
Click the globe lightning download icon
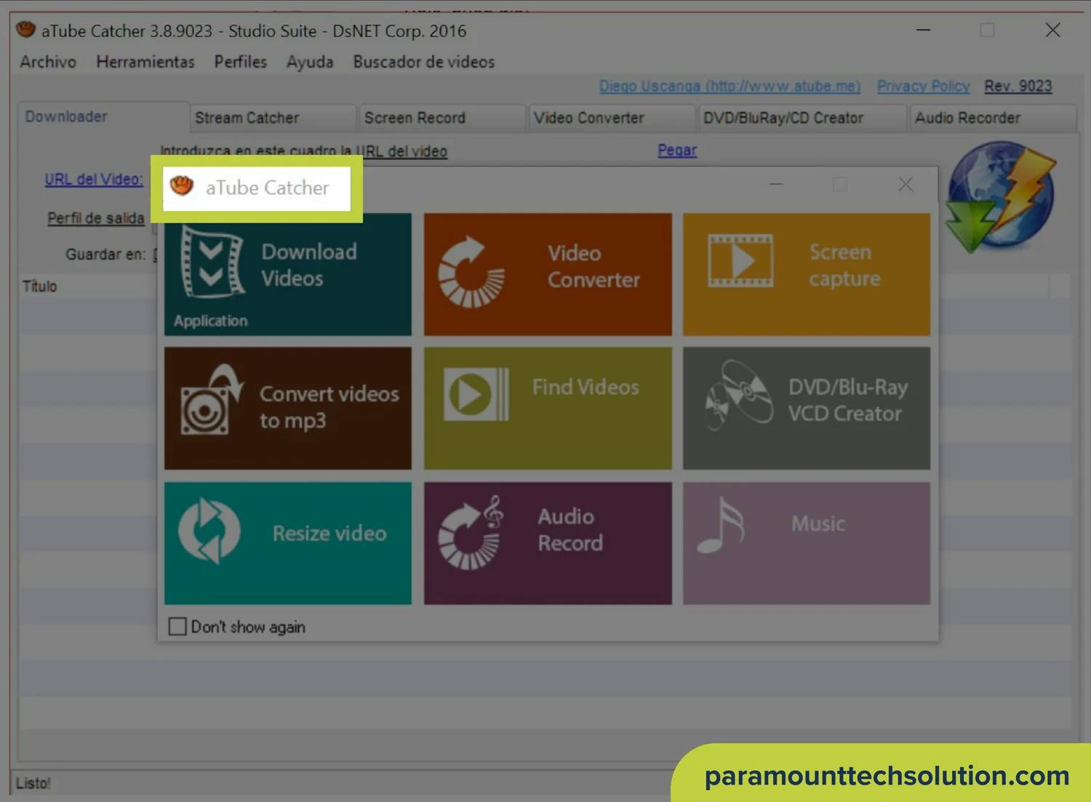pyautogui.click(x=1001, y=198)
